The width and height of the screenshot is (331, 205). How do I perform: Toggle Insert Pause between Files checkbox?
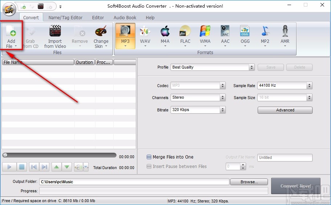[149, 167]
